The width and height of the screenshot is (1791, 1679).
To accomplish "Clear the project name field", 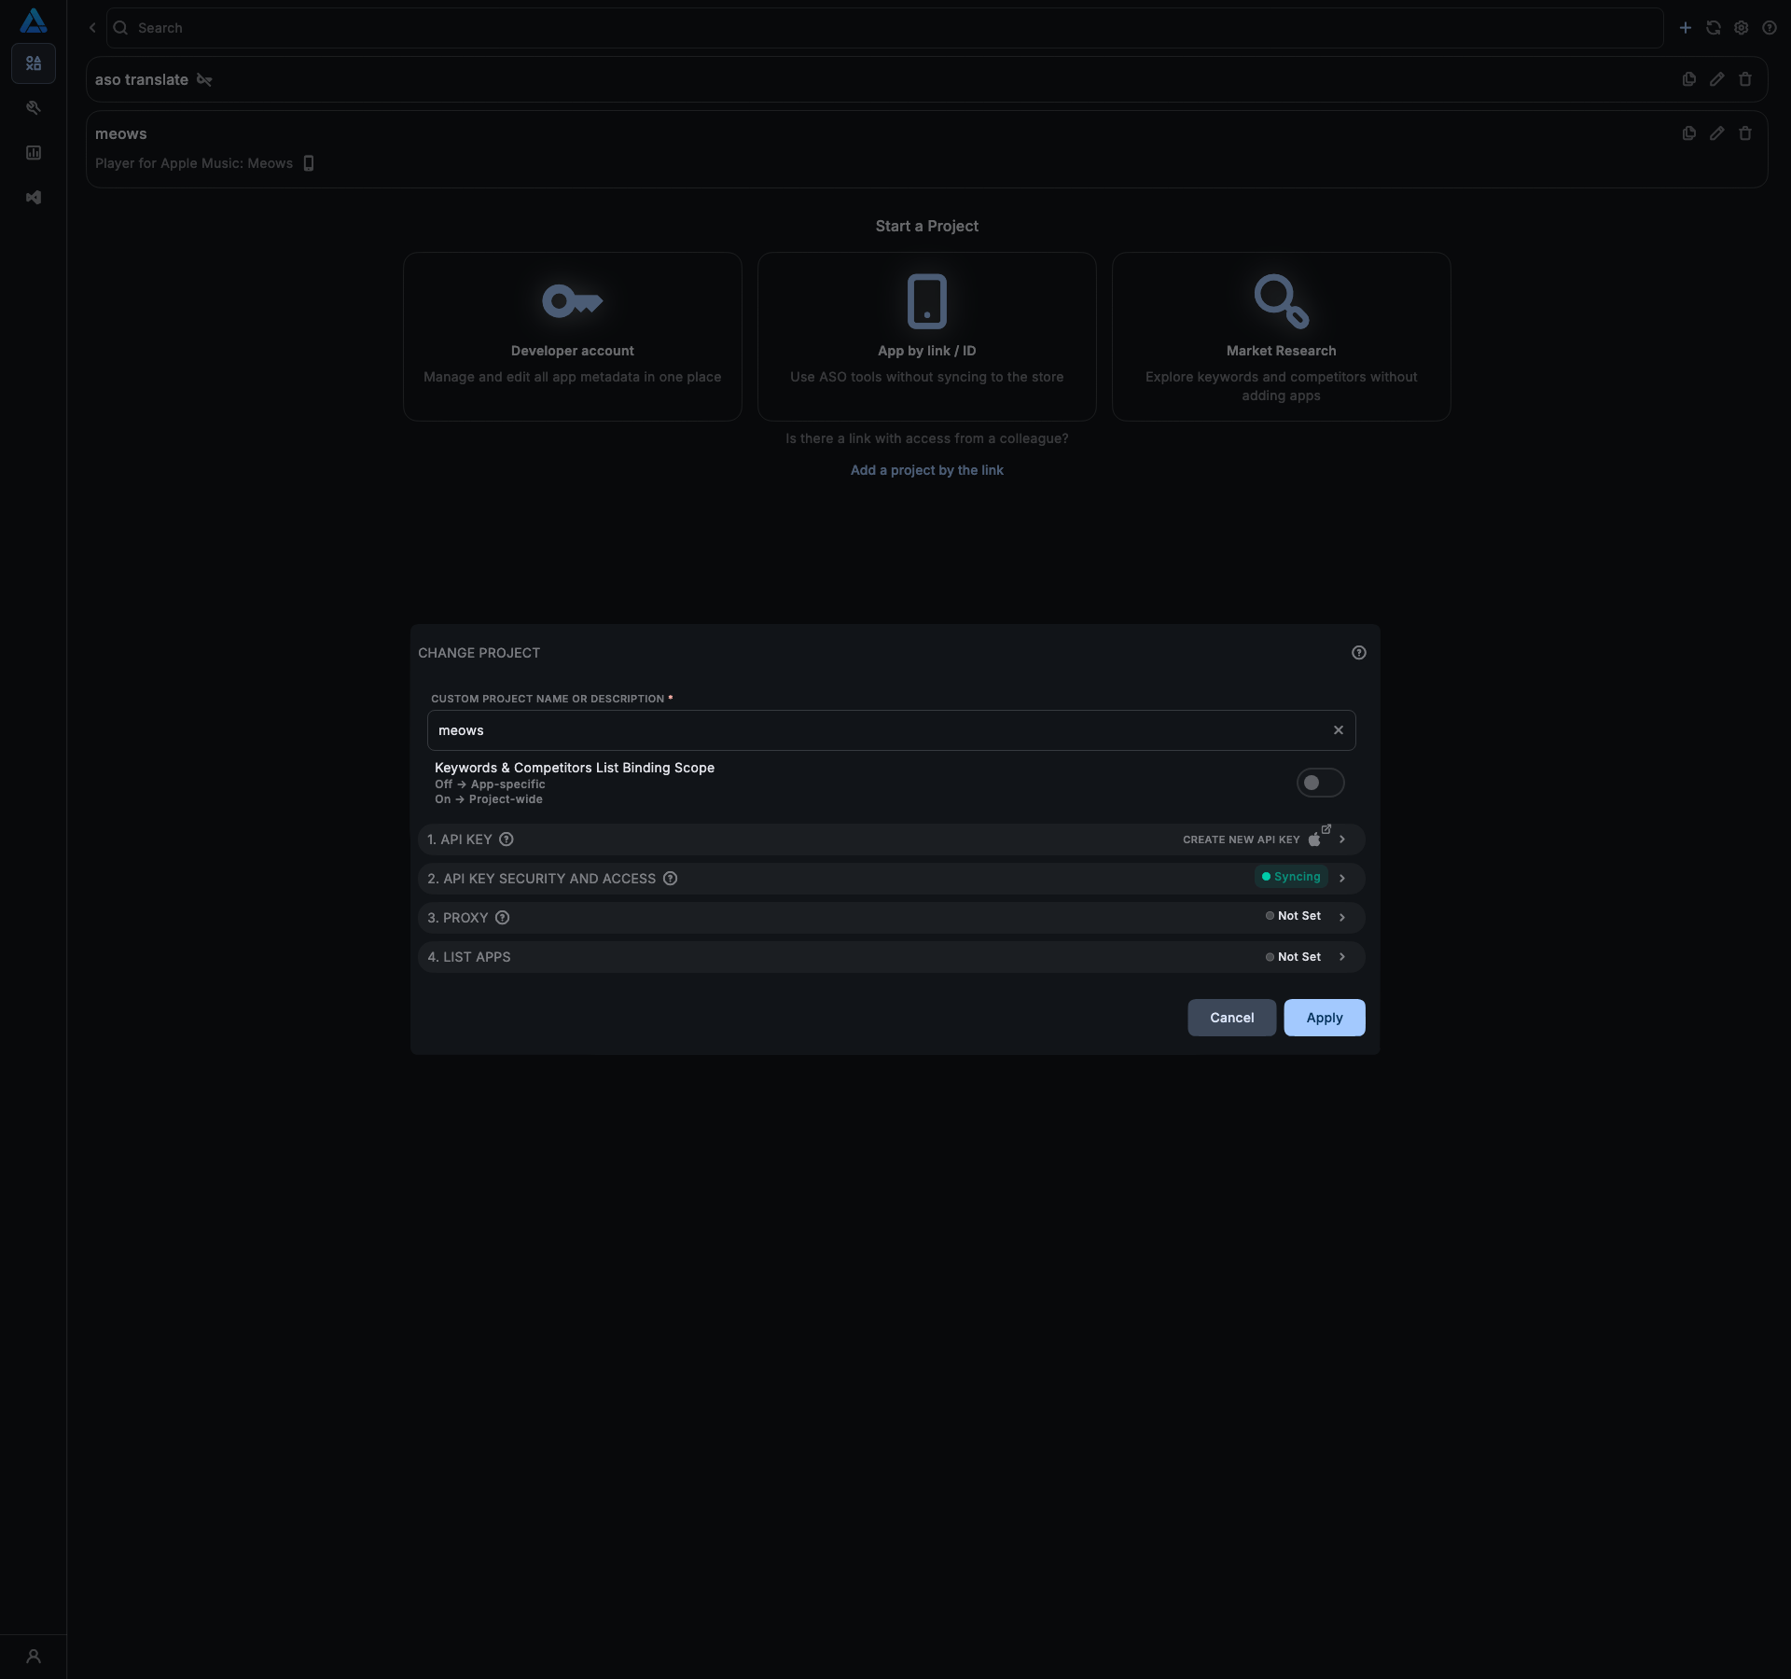I will pyautogui.click(x=1338, y=730).
